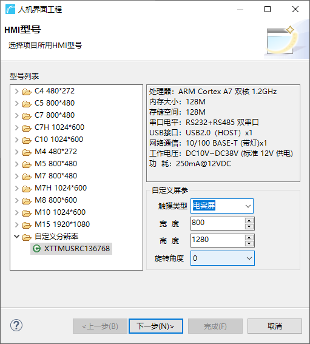This screenshot has height=344, width=310.
Task: Click the M8 800*600 folder icon
Action: coord(27,201)
